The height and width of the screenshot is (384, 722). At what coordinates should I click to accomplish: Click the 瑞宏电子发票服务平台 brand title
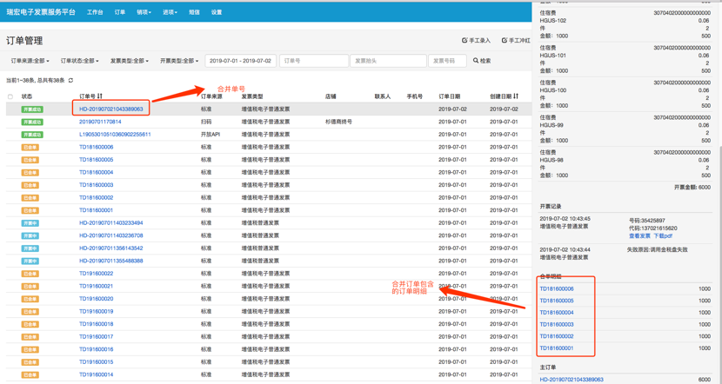41,12
